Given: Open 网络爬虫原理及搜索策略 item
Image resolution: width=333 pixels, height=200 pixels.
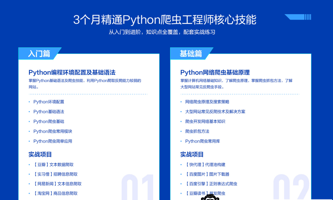Looking at the screenshot, I should (x=207, y=102).
